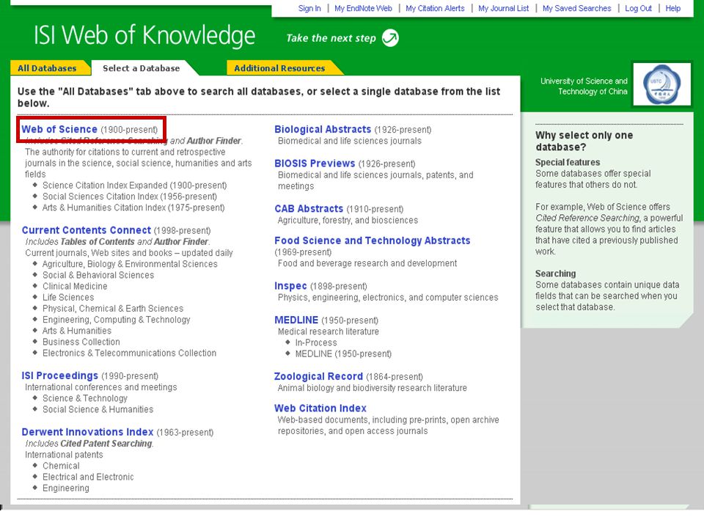Open the Additional Resources tab
704x528 pixels.
tap(279, 68)
